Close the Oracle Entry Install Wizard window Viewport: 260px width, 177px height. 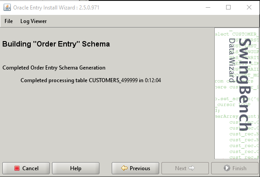249,7
